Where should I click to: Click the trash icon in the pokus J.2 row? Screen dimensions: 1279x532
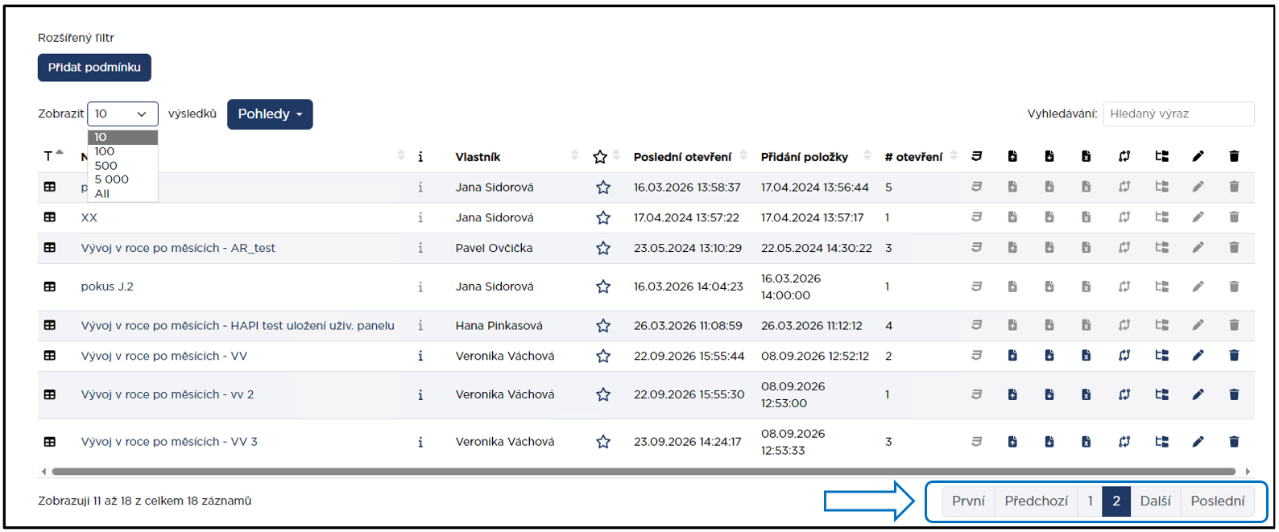point(1234,287)
